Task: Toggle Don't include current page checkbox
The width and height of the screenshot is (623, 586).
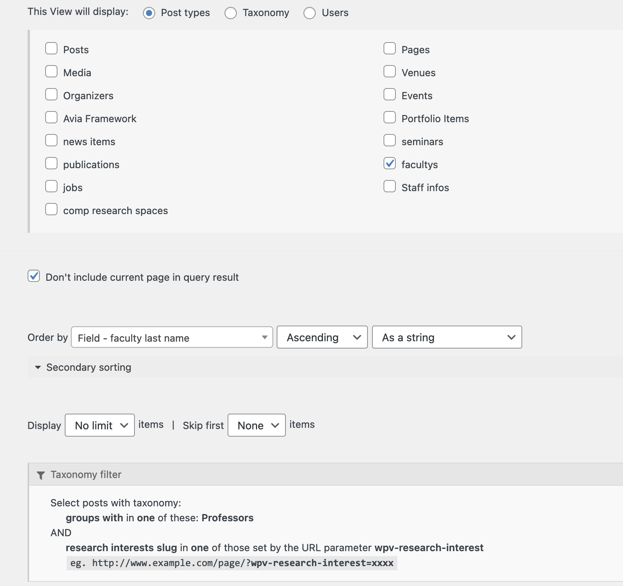Action: 34,276
